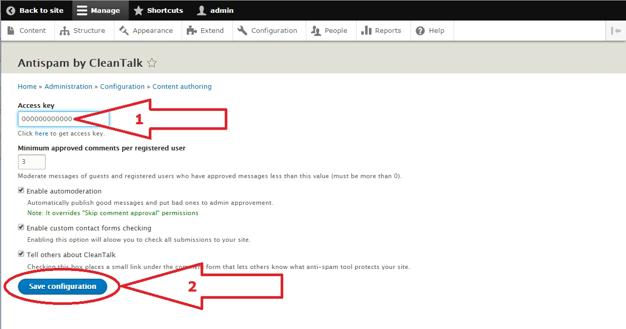
Task: Click the Manage tab label
Action: coord(105,10)
